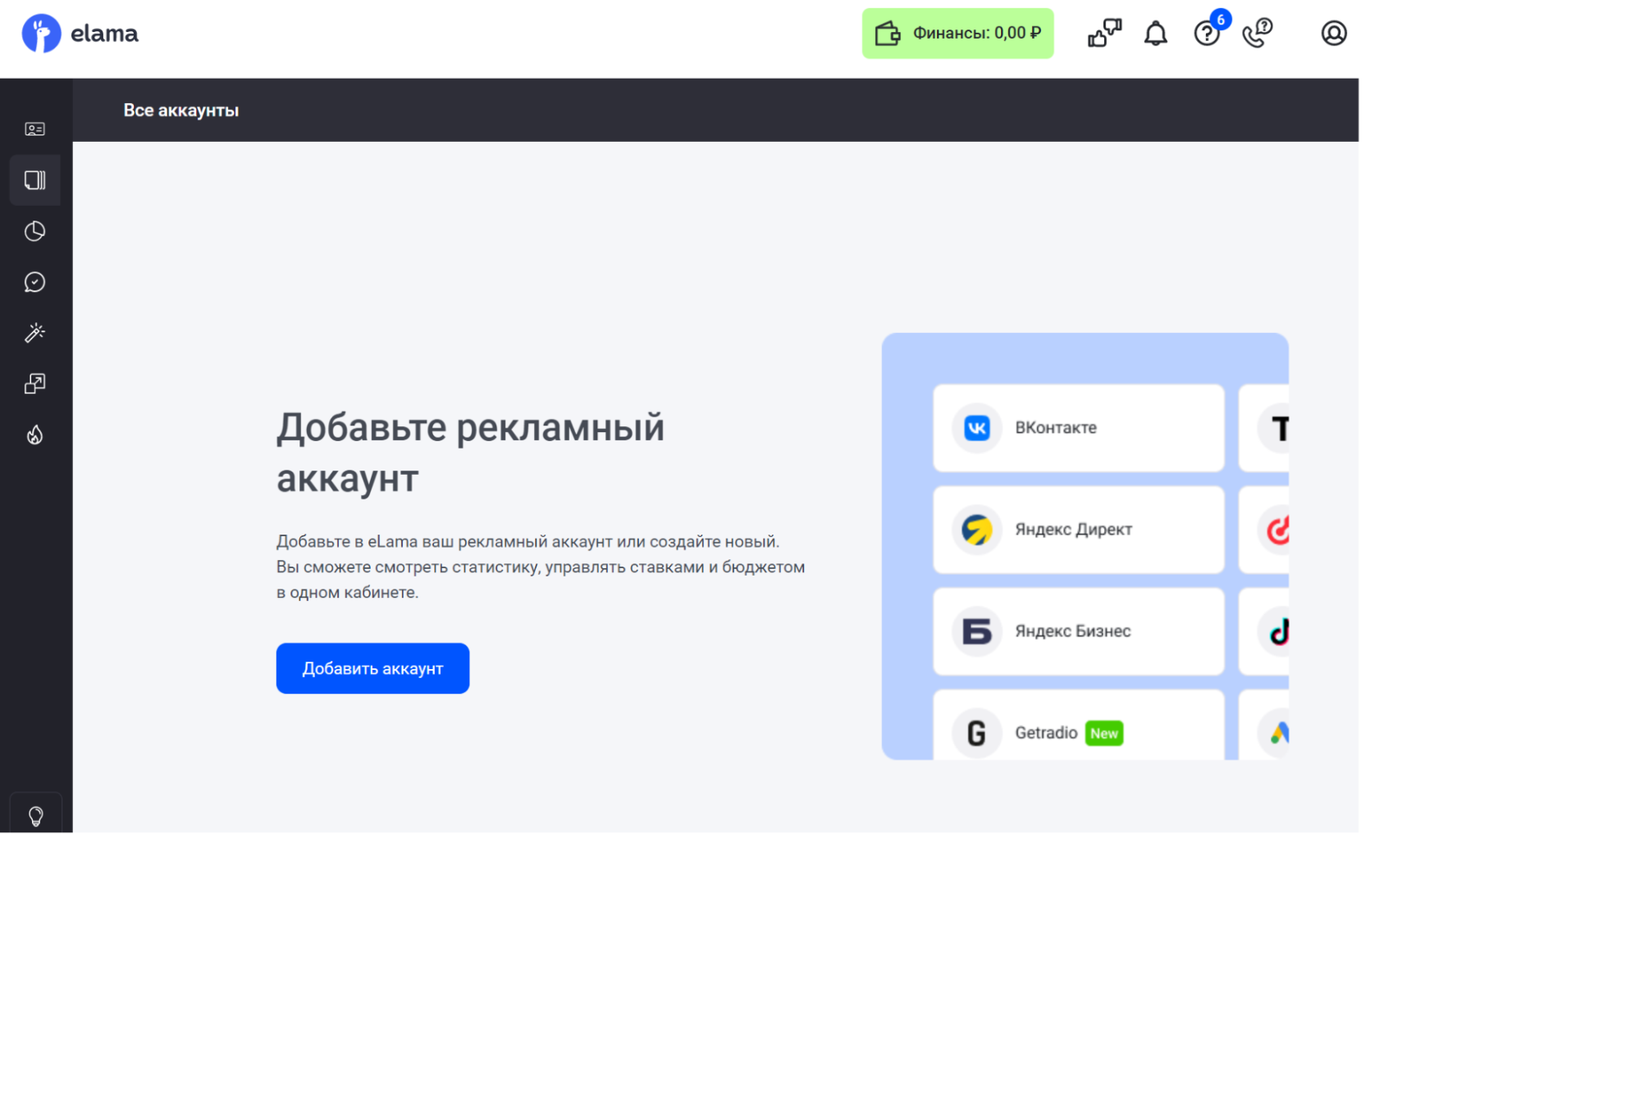The width and height of the screenshot is (1640, 1093).
Task: Open the help question mark icon
Action: [1206, 34]
